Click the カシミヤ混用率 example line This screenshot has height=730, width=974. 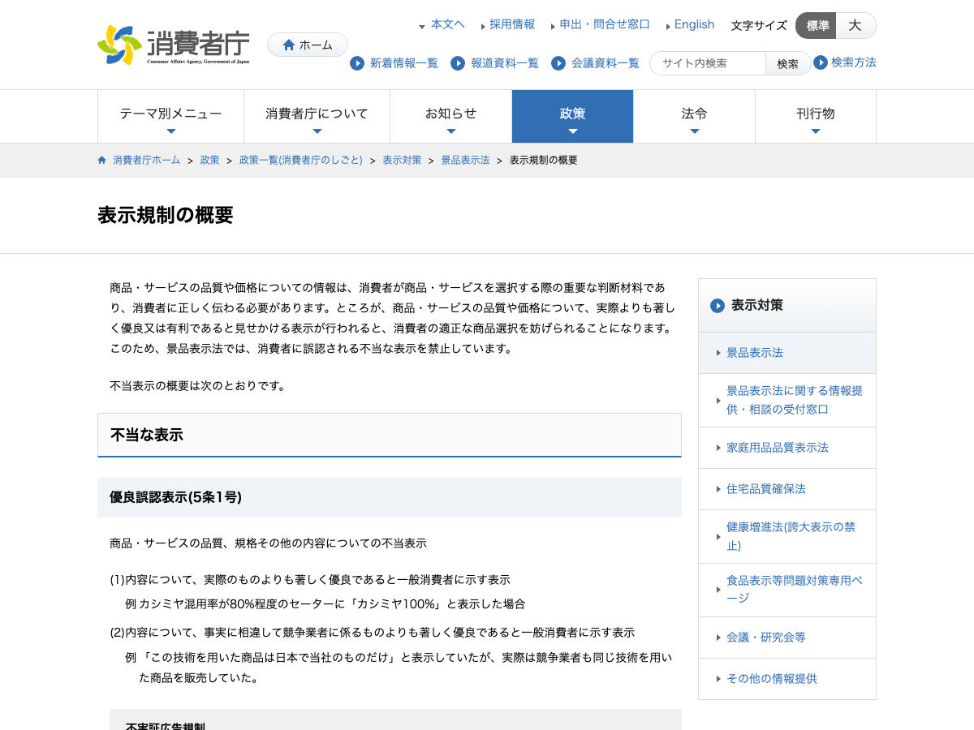point(325,604)
